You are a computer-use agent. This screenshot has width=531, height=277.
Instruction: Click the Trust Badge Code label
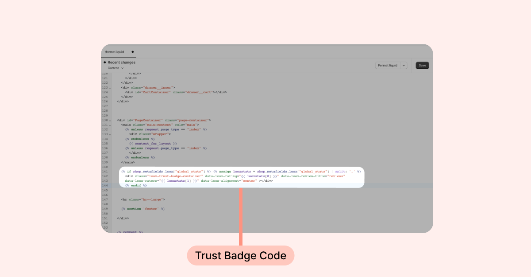point(240,256)
